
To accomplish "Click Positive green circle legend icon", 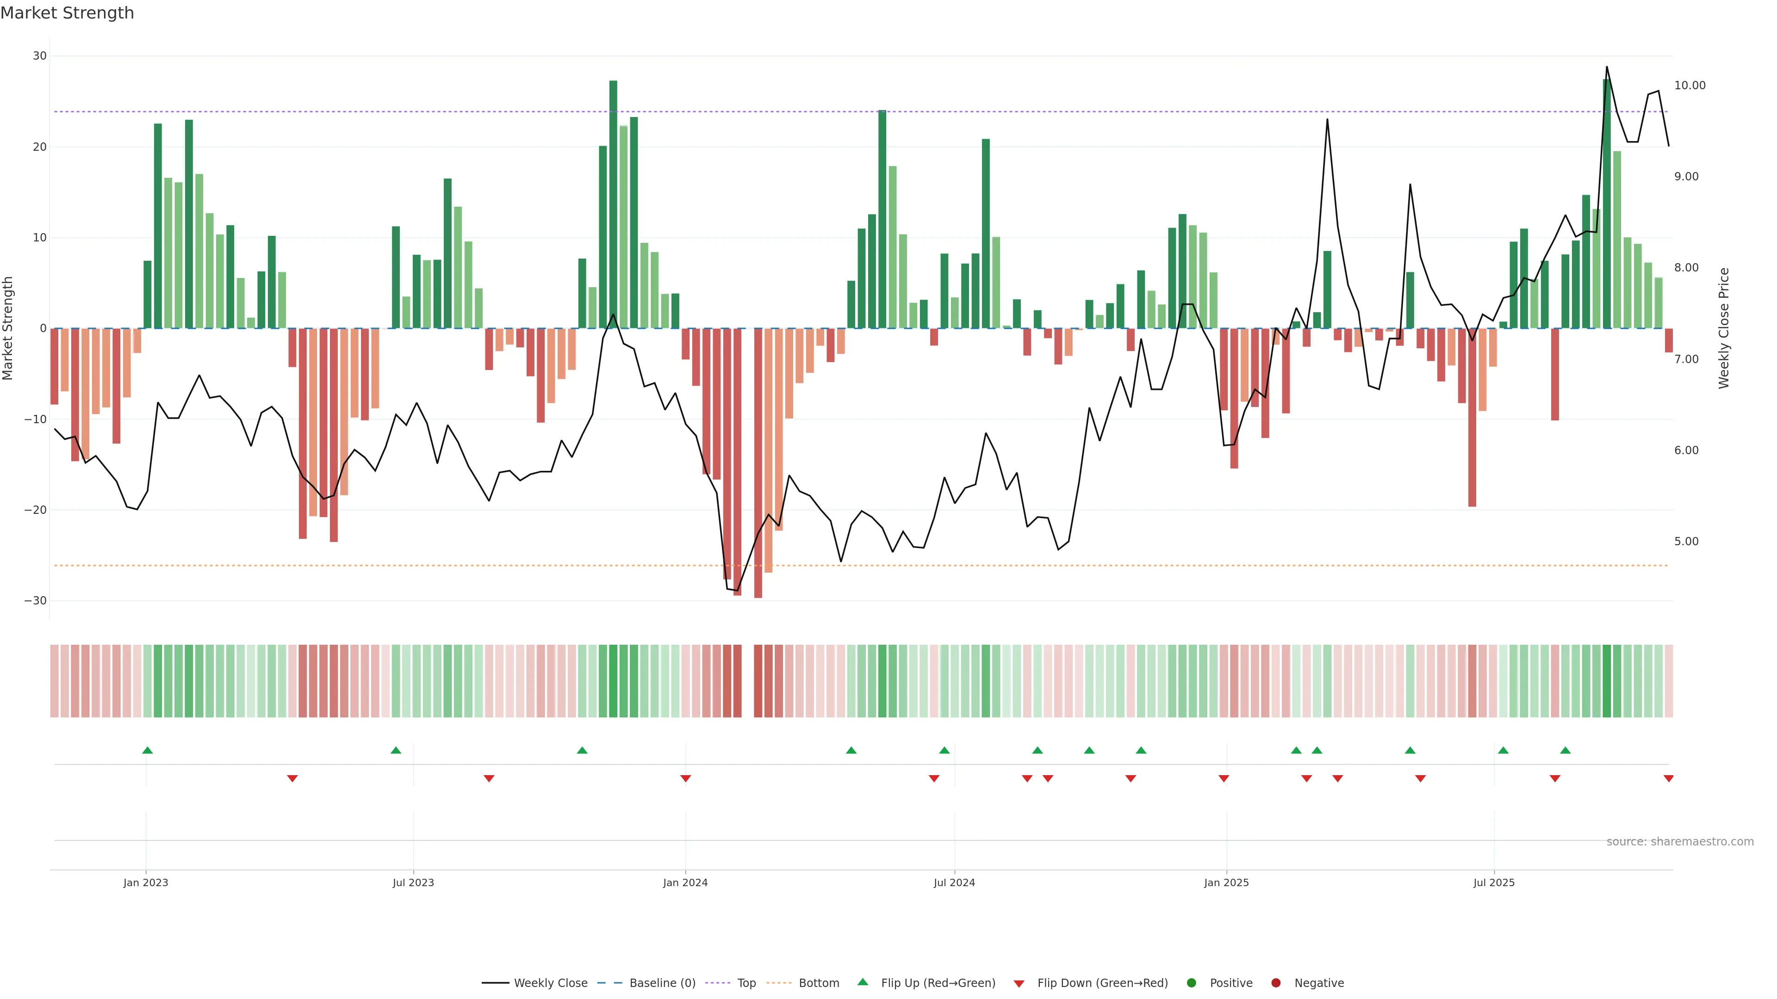I will (x=1191, y=983).
